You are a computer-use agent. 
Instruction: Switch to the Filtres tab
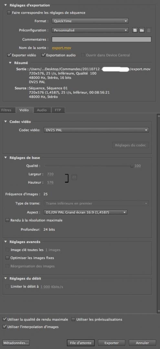pos(6,110)
